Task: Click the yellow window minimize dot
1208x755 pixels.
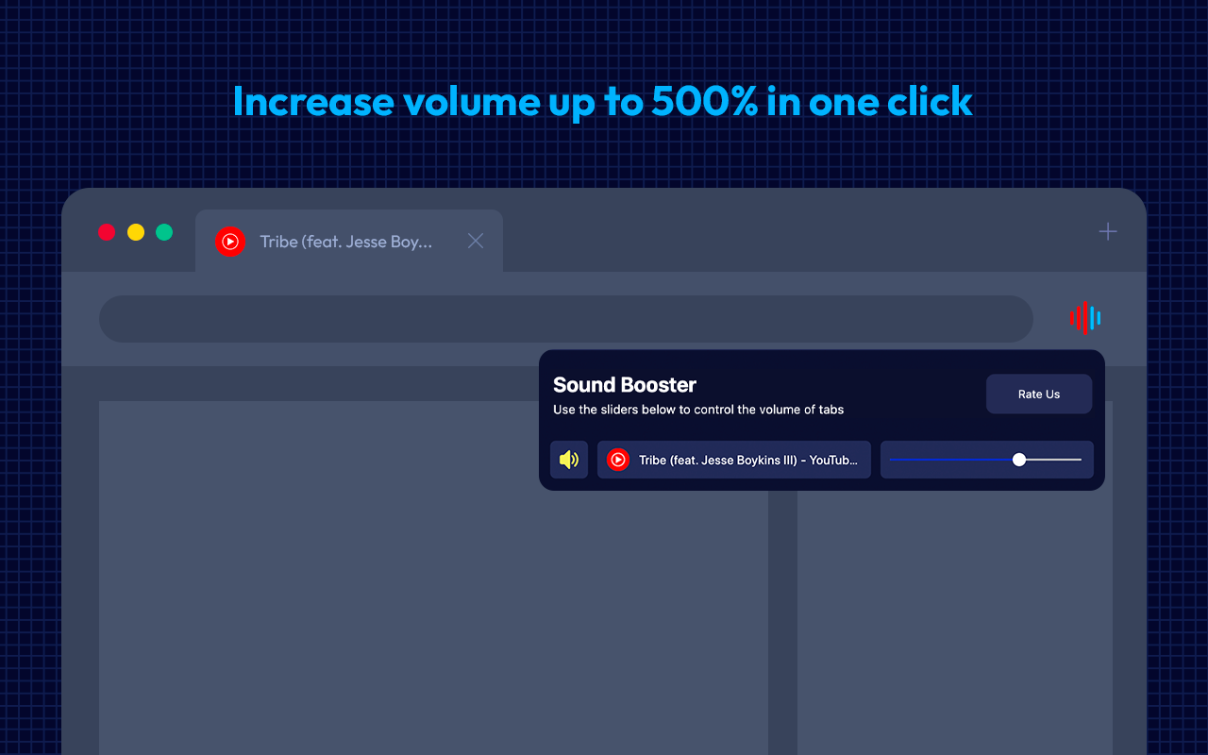Action: (x=136, y=232)
